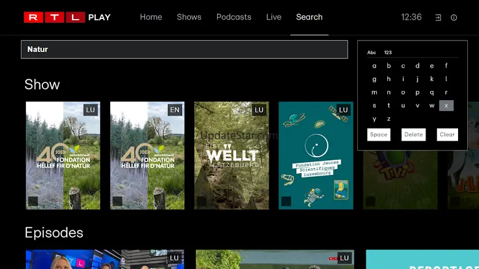Tap the letter y key
Screen dimensions: 479x269
(374, 119)
